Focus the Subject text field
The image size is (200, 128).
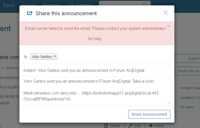coord(104,70)
